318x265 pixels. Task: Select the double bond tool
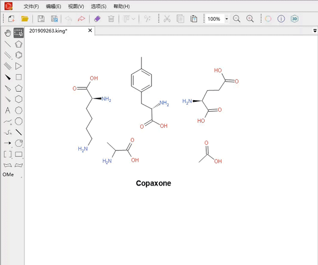[x=8, y=55]
